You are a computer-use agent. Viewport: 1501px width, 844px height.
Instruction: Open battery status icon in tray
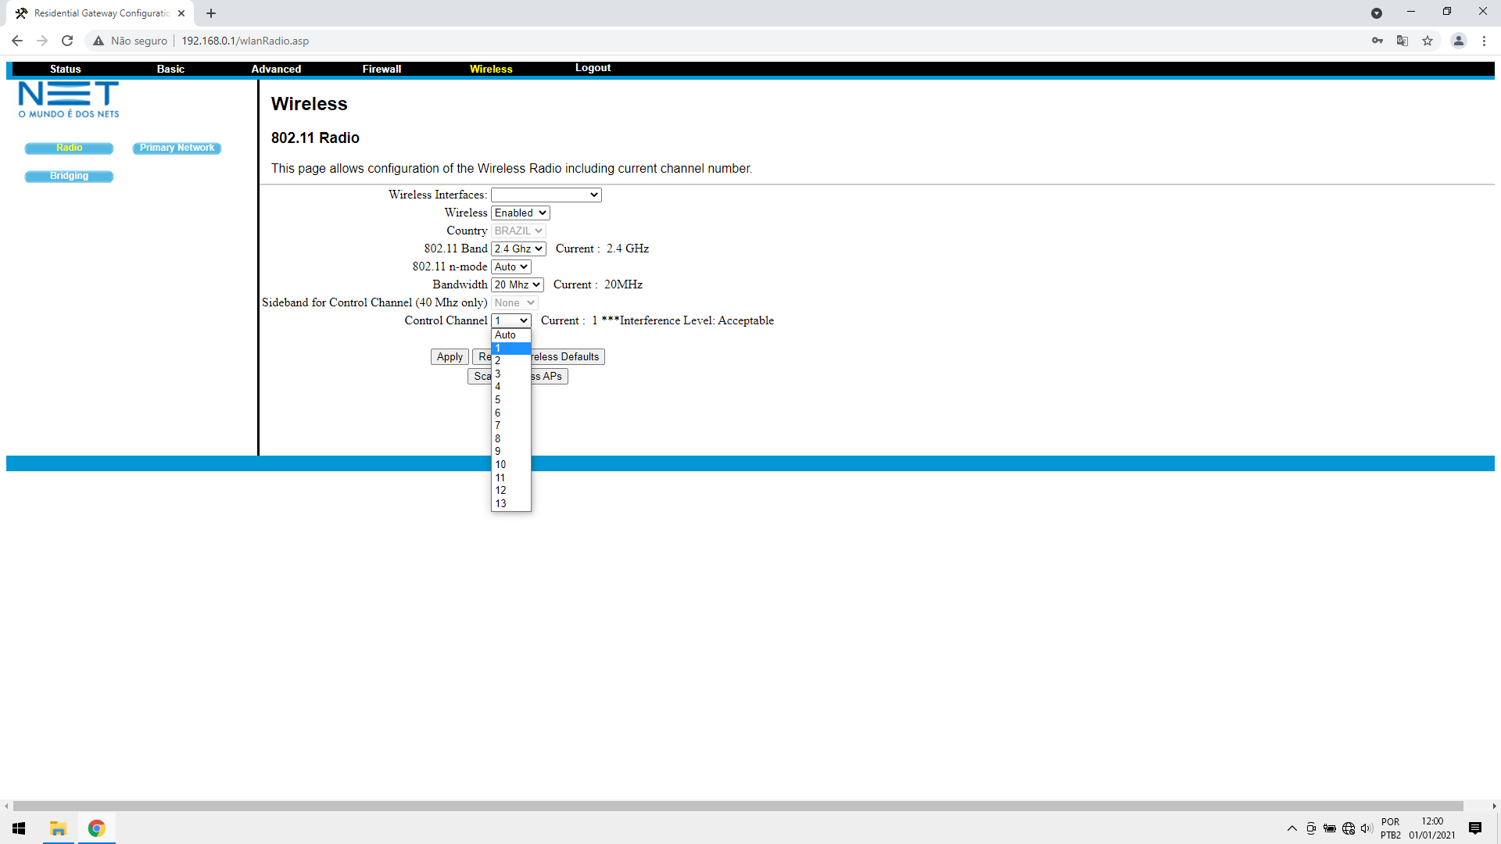1330,828
